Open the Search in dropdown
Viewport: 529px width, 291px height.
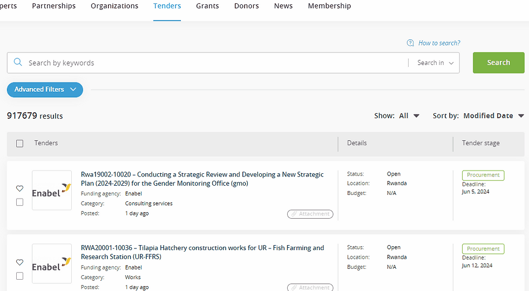tap(436, 63)
